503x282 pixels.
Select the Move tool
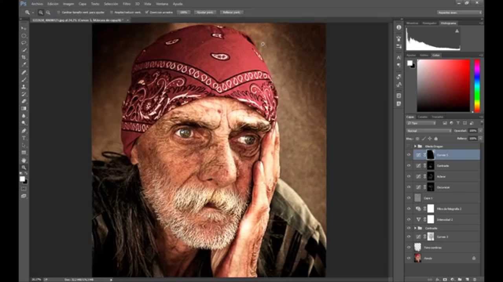[24, 29]
